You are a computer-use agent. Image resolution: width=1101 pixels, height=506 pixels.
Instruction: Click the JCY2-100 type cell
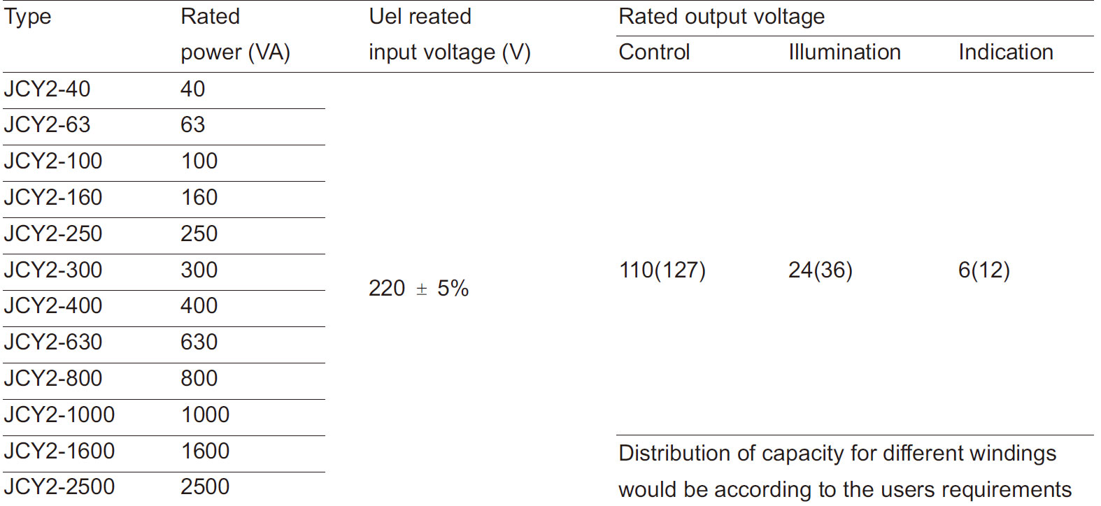coord(53,161)
